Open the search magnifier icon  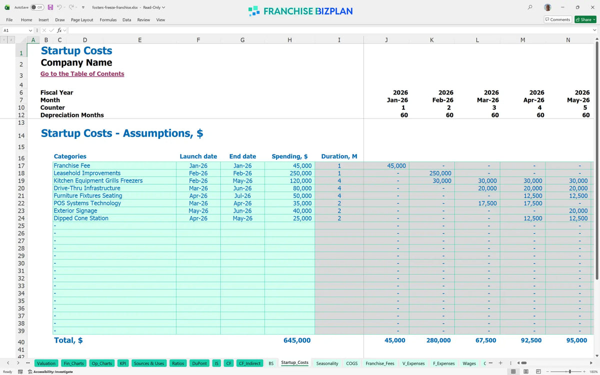click(530, 7)
